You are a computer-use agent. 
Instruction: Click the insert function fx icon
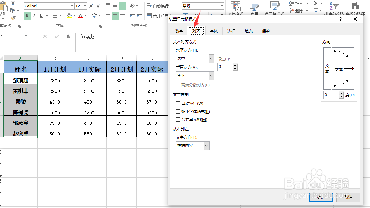click(68, 36)
